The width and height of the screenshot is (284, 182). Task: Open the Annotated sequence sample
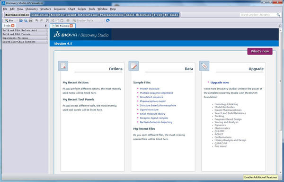(151, 97)
